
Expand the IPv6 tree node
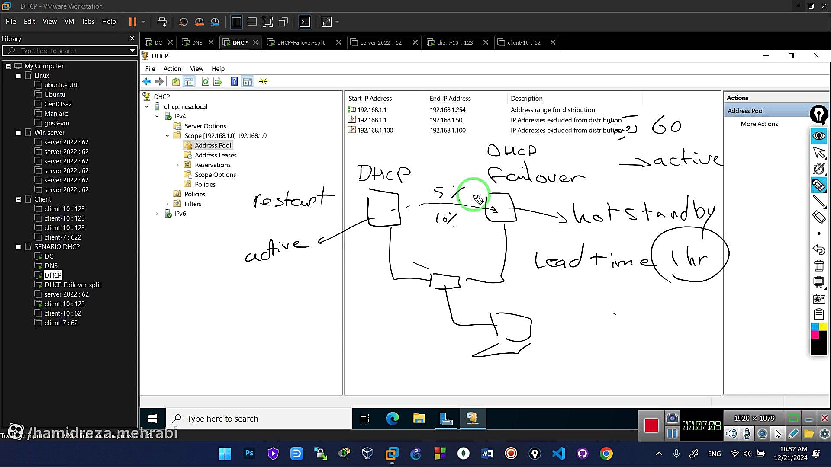(x=157, y=214)
